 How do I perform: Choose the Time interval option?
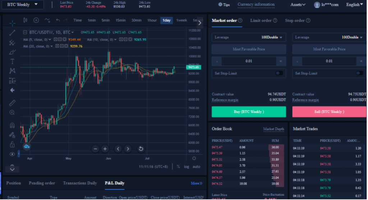point(78,20)
